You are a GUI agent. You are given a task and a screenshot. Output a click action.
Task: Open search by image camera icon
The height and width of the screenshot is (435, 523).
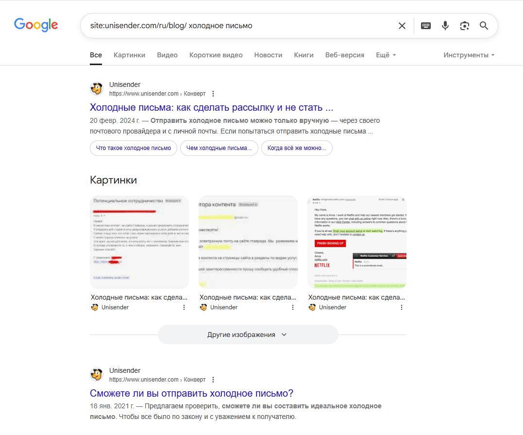(x=464, y=26)
